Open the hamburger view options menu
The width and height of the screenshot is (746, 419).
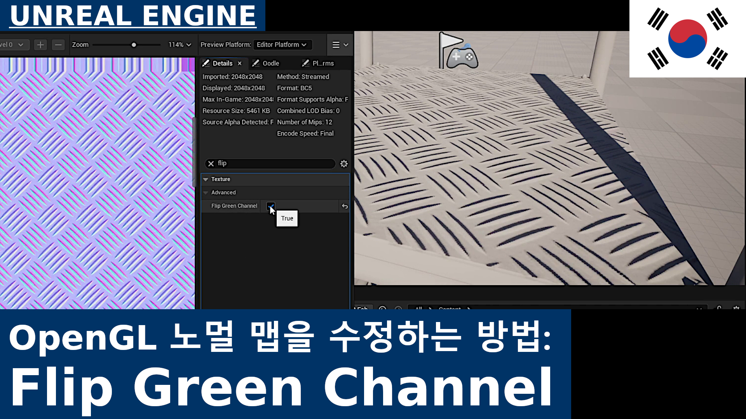tap(340, 45)
